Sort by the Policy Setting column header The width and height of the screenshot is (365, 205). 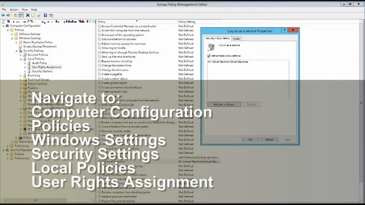[x=199, y=22]
